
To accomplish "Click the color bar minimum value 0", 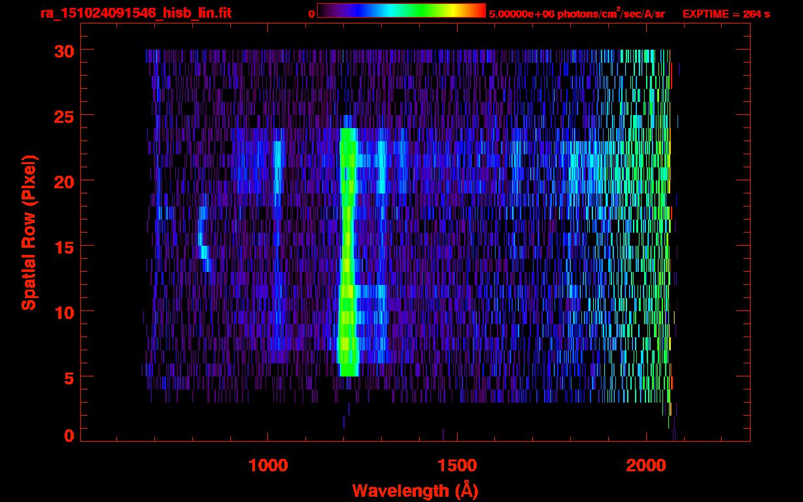I will pyautogui.click(x=311, y=14).
